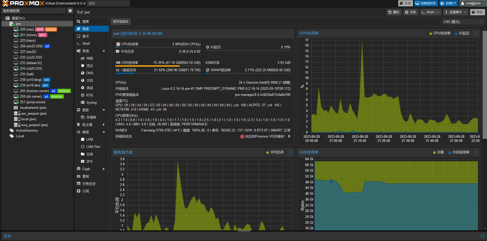Viewport: 487px width, 241px height.
Task: Collapse the 系统 menu section arrow
Action: (104, 51)
